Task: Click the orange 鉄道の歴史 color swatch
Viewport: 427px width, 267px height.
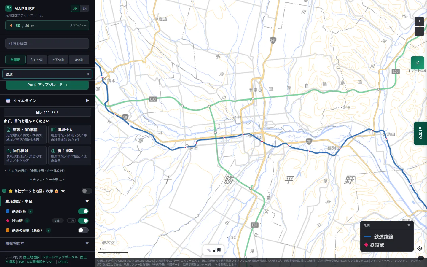Action: tap(8, 230)
